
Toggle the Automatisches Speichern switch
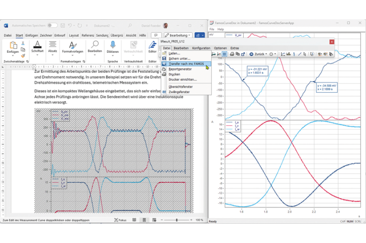(x=52, y=25)
